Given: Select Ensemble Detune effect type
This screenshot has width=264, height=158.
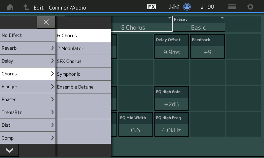Looking at the screenshot, I should click(83, 87).
